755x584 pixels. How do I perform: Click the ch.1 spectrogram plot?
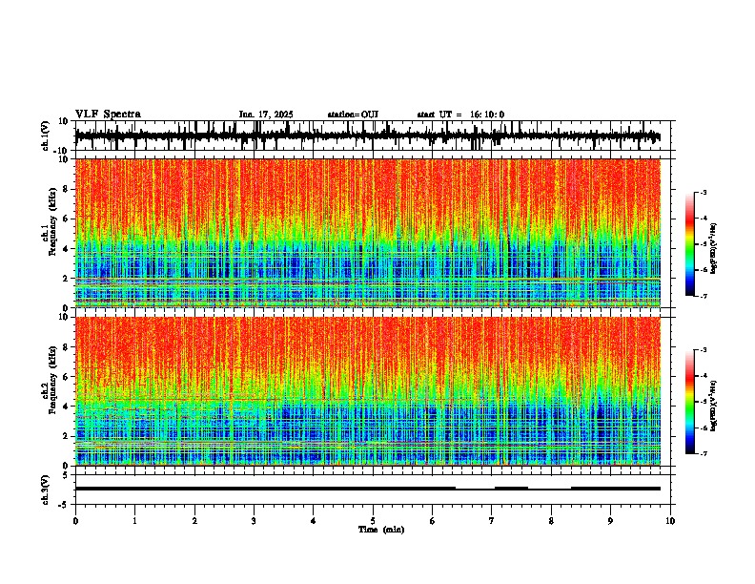pos(368,233)
